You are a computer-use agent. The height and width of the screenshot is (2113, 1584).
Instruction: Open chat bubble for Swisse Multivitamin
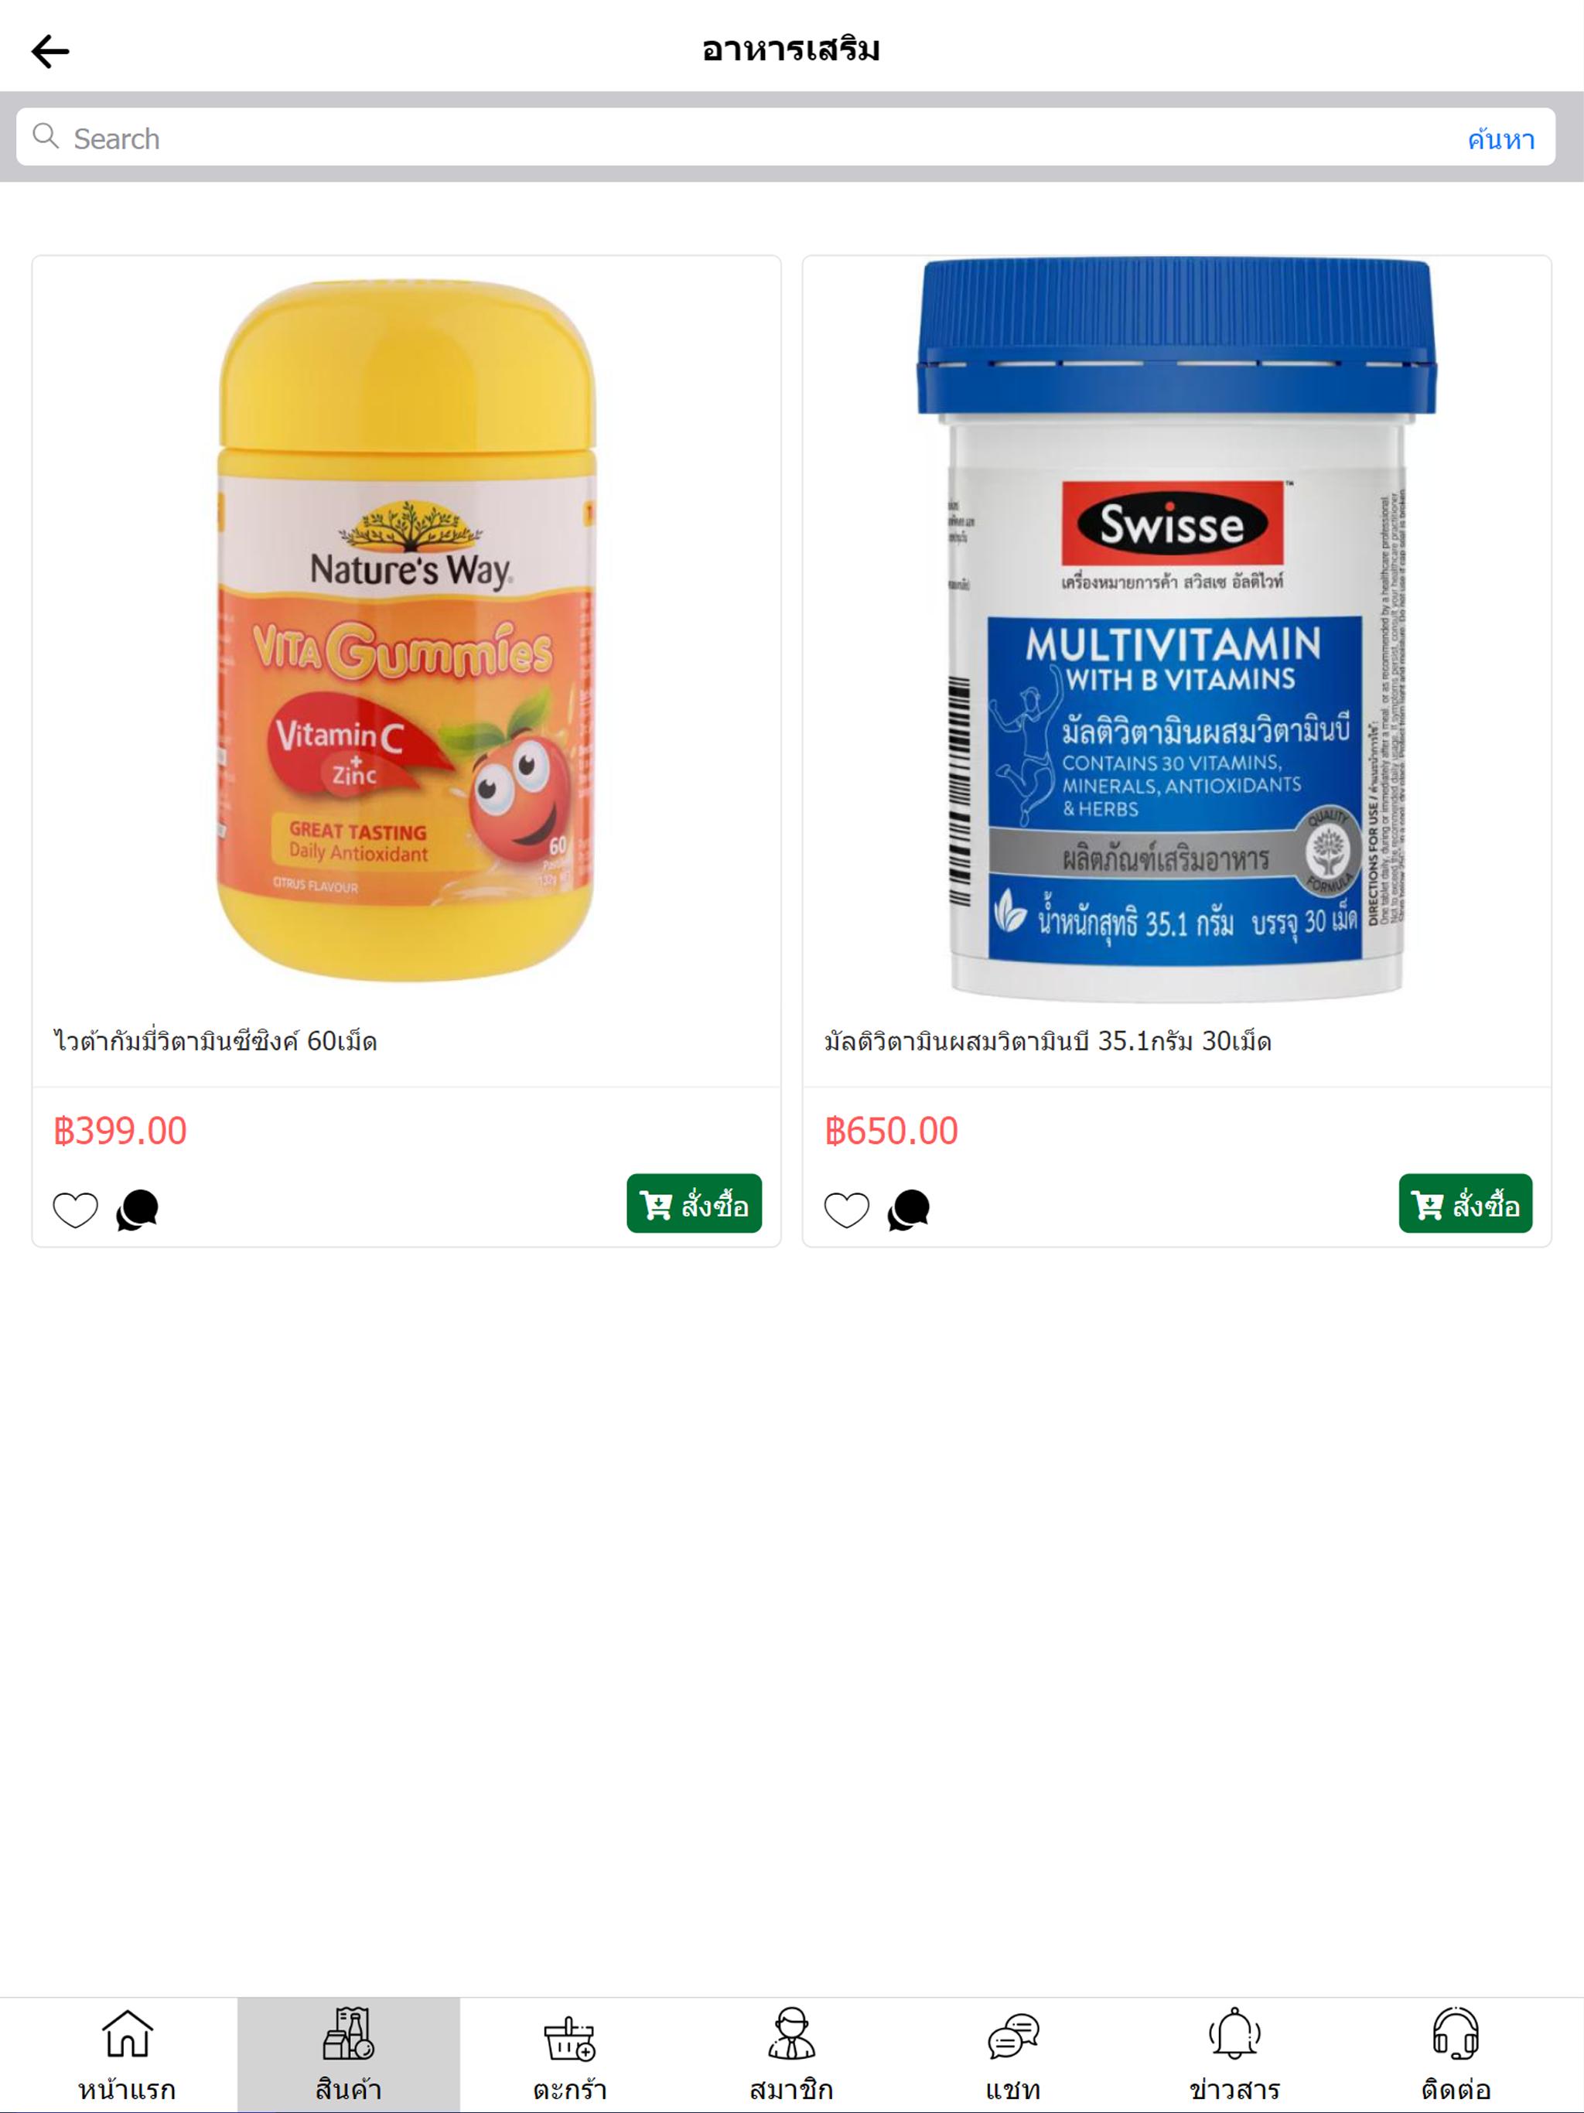coord(909,1210)
